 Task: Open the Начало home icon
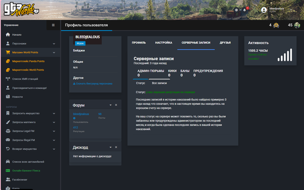[x=8, y=35]
